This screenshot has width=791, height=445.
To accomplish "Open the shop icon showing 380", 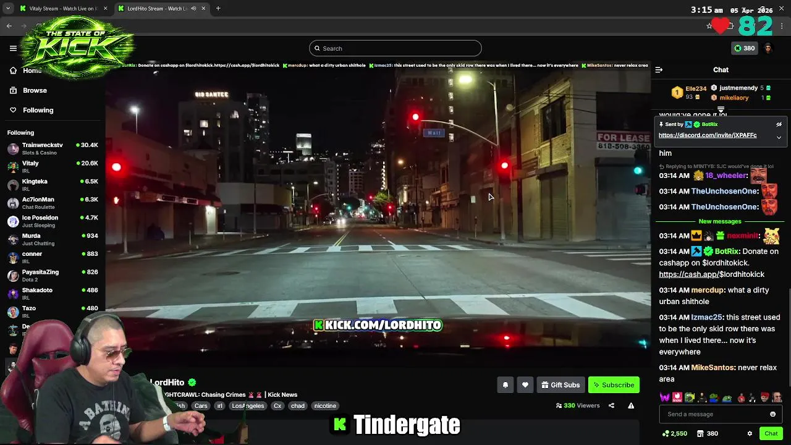I will [x=707, y=434].
